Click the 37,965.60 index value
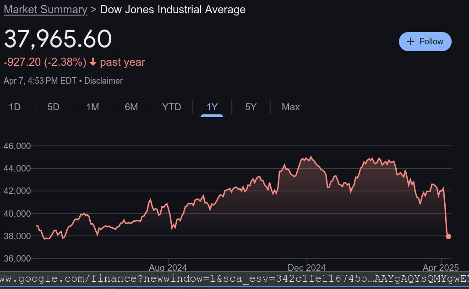 coord(58,39)
